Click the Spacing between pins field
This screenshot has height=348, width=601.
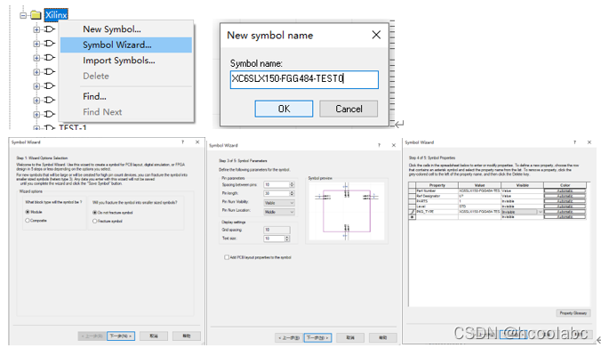tap(276, 184)
